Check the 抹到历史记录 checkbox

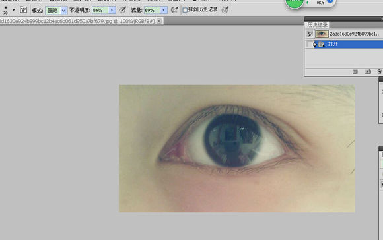tap(185, 10)
